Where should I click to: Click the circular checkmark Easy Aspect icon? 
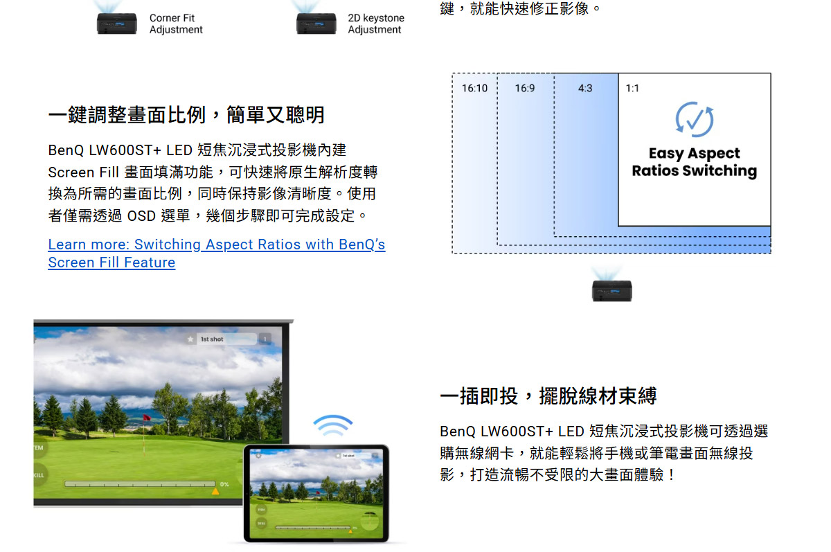pyautogui.click(x=694, y=119)
